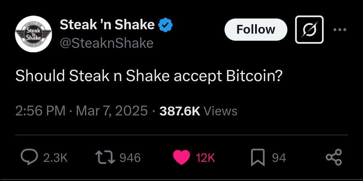This screenshot has width=363, height=181.
Task: Click the blue verified checkmark badge
Action: [x=165, y=26]
